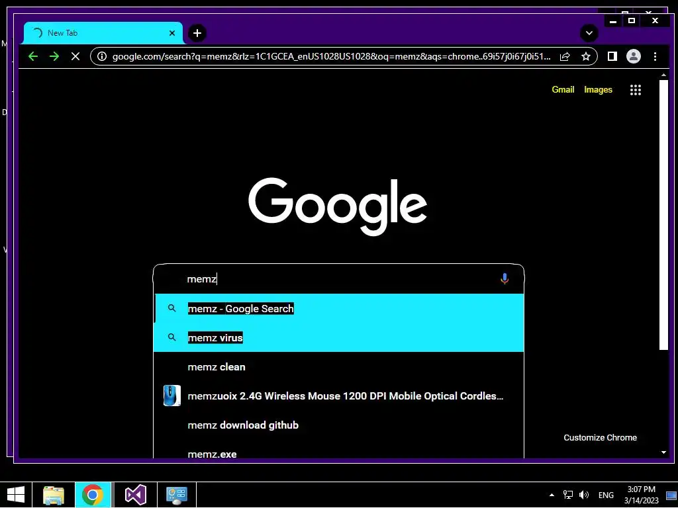The height and width of the screenshot is (508, 678).
Task: Open the volume tray icon
Action: point(584,495)
